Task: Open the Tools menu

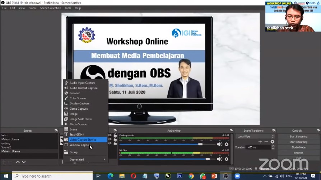Action: (68, 8)
